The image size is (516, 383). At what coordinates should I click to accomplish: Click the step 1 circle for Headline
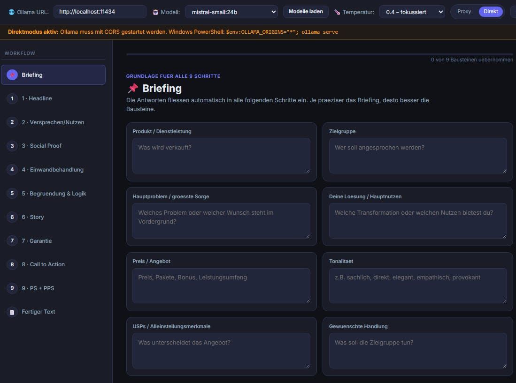(12, 98)
